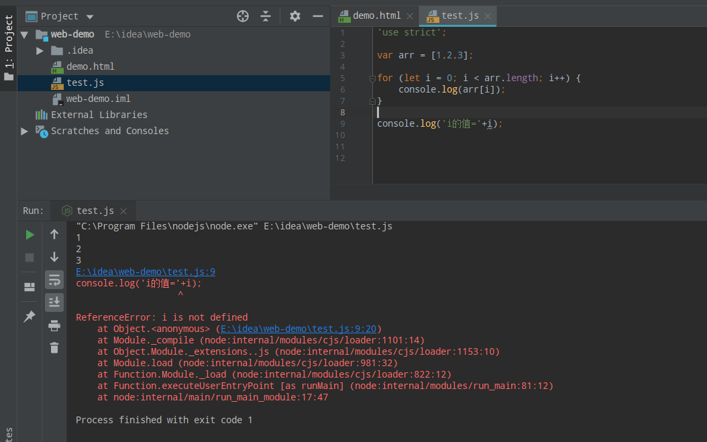This screenshot has height=442, width=707.
Task: Rerun test.js with green play button
Action: [x=30, y=235]
